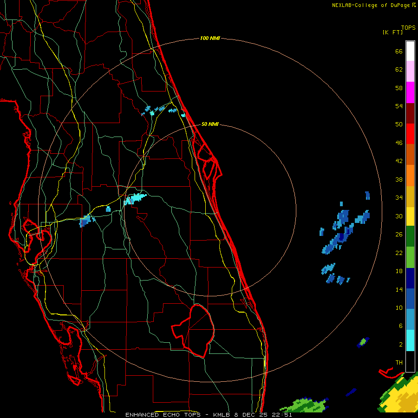Image resolution: width=418 pixels, height=418 pixels.
Task: Click the bright red 50 kft legend swatch
Action: 410,134
